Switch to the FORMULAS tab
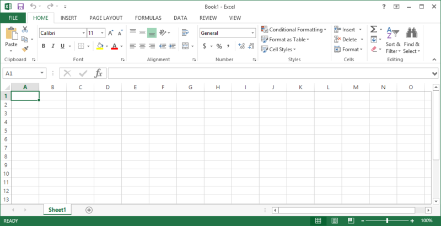Screen dimensions: 441x226 (148, 18)
